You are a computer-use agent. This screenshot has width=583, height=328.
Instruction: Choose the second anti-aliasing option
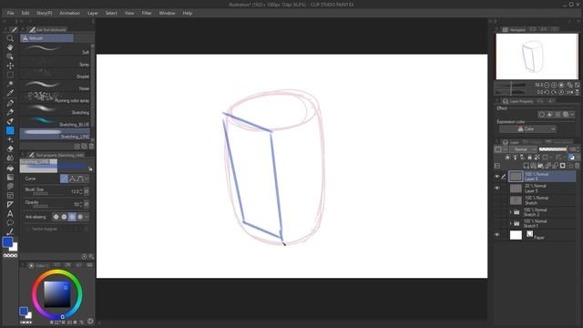click(64, 217)
